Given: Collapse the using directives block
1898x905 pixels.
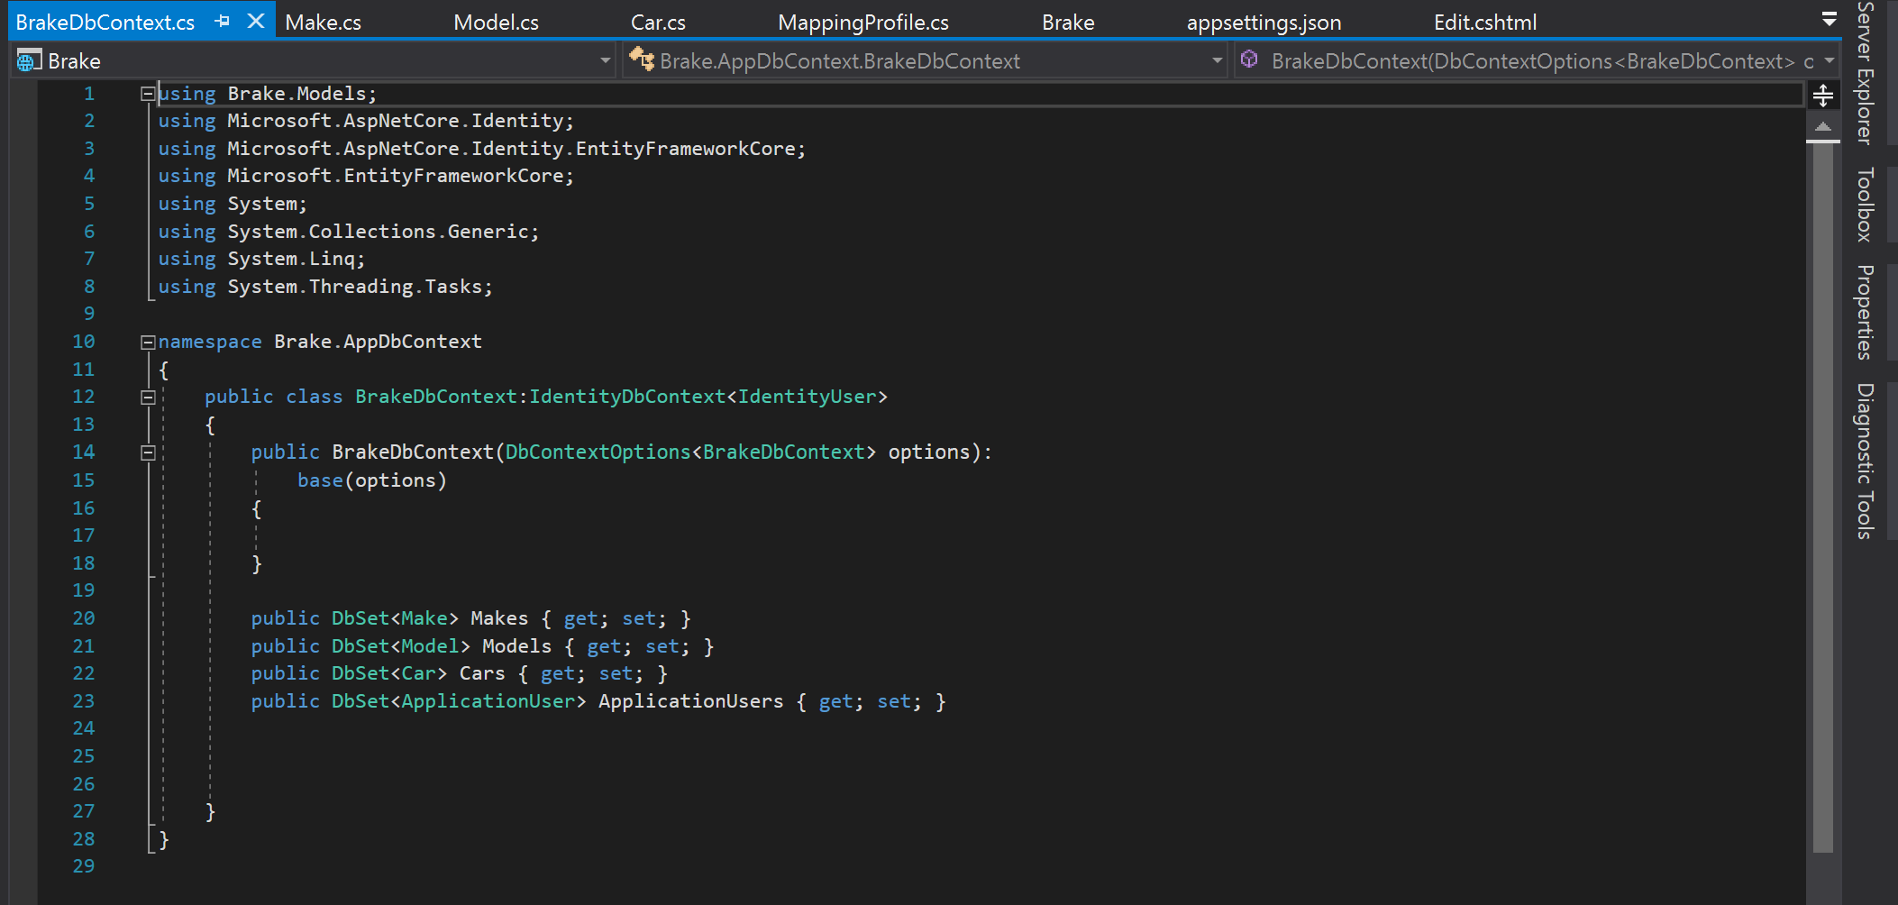Looking at the screenshot, I should 148,94.
